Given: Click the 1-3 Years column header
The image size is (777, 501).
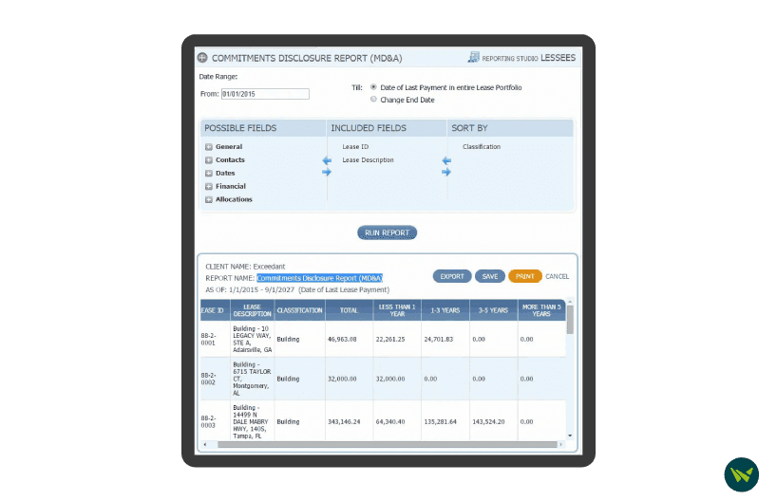Looking at the screenshot, I should (x=445, y=310).
